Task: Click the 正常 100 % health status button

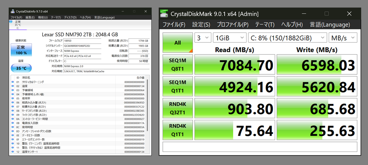Action: (x=21, y=50)
